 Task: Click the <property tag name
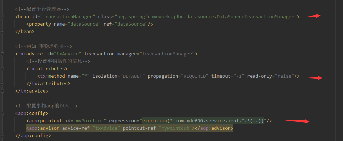point(39,24)
